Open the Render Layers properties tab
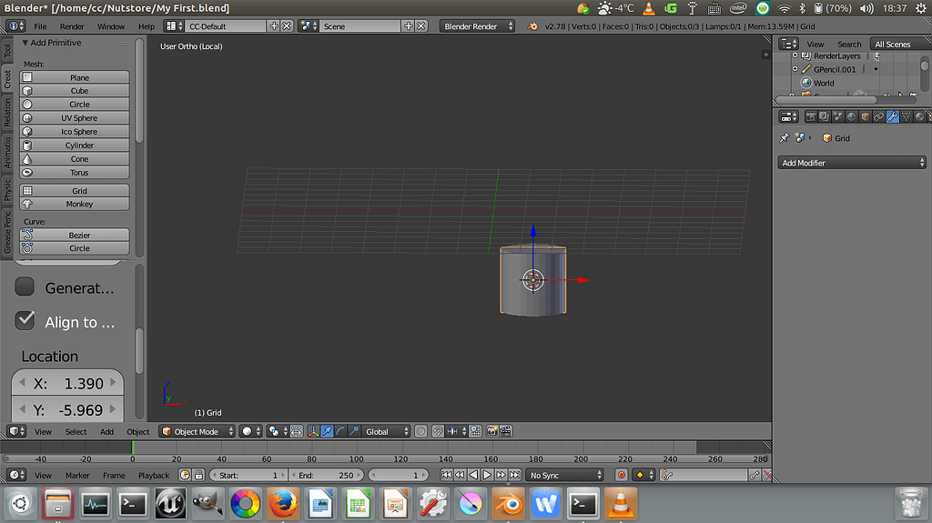The image size is (932, 523). 825,117
